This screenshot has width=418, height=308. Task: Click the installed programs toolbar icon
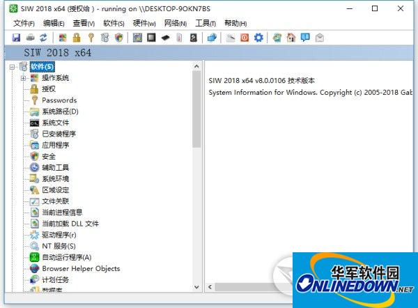(x=105, y=38)
